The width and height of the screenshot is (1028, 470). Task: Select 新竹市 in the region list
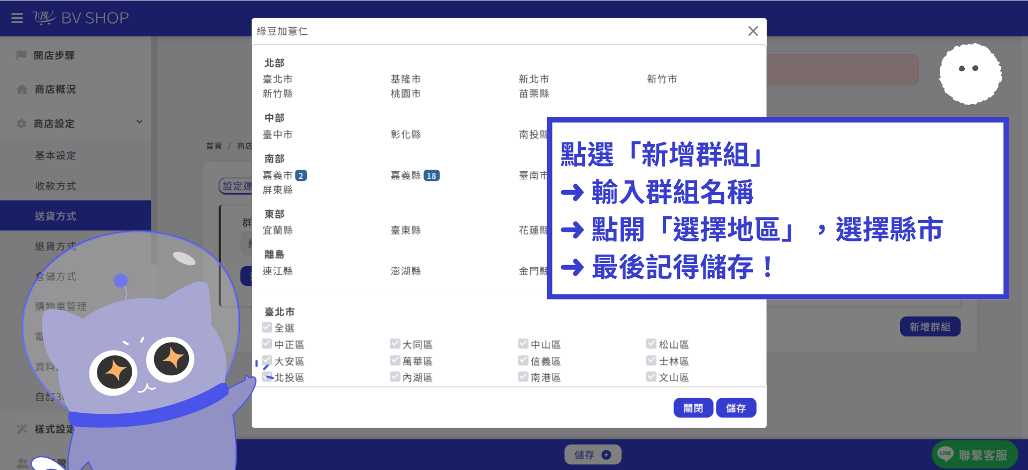(x=662, y=79)
